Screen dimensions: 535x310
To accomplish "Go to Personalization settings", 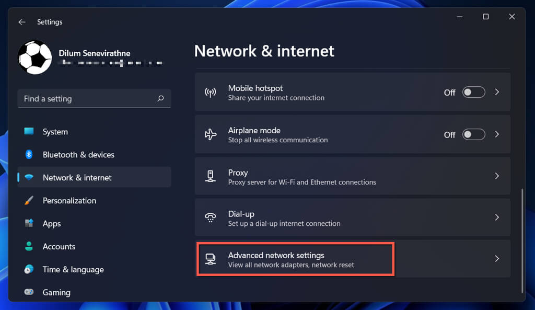I will click(x=69, y=201).
